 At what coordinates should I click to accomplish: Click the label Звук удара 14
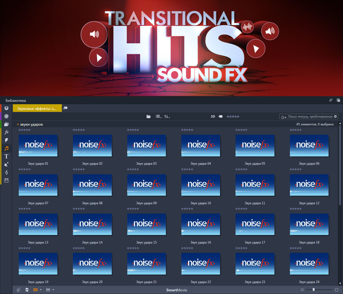coord(92,242)
